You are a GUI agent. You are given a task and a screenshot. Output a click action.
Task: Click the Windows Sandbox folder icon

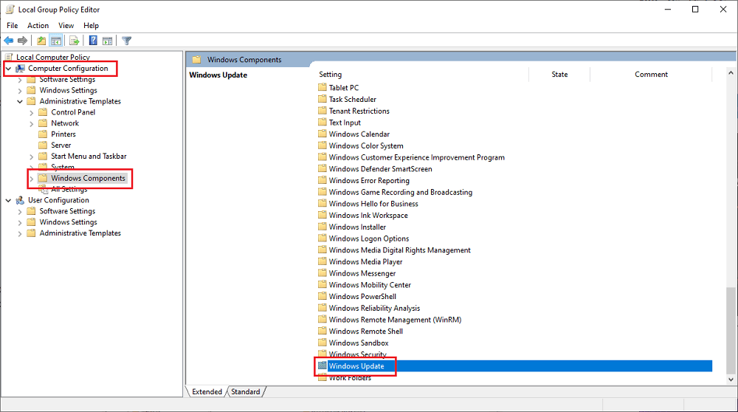(x=323, y=343)
